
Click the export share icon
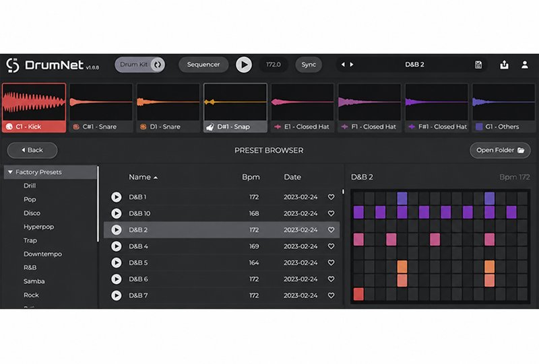pos(504,65)
